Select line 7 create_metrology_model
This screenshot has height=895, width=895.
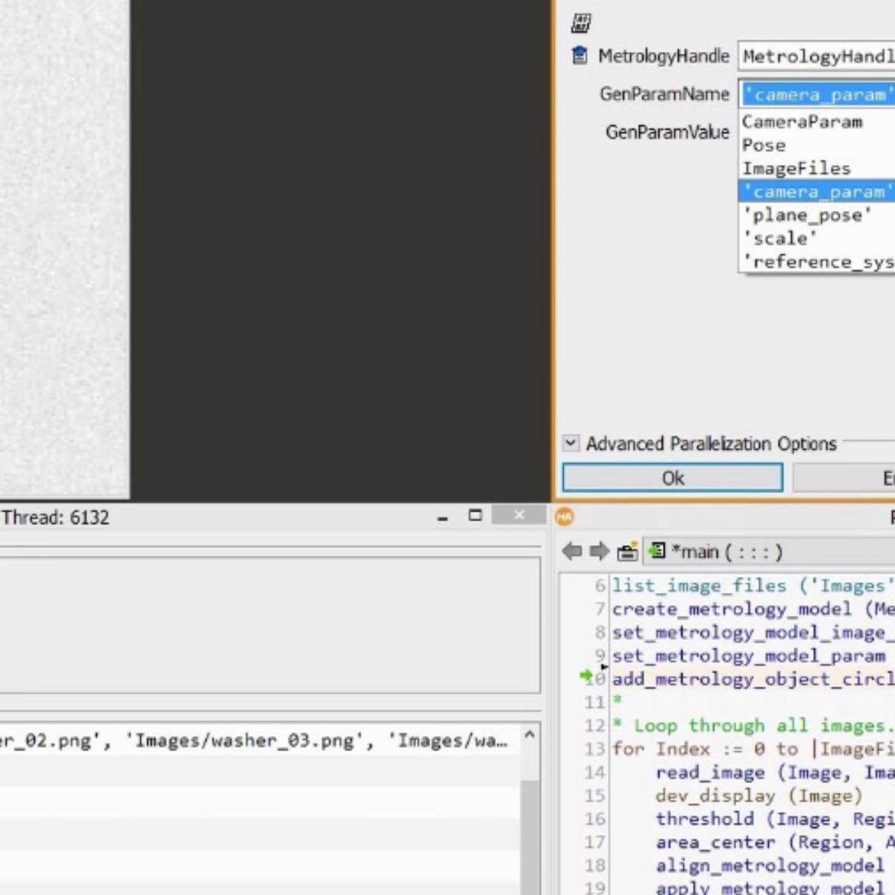tap(753, 609)
